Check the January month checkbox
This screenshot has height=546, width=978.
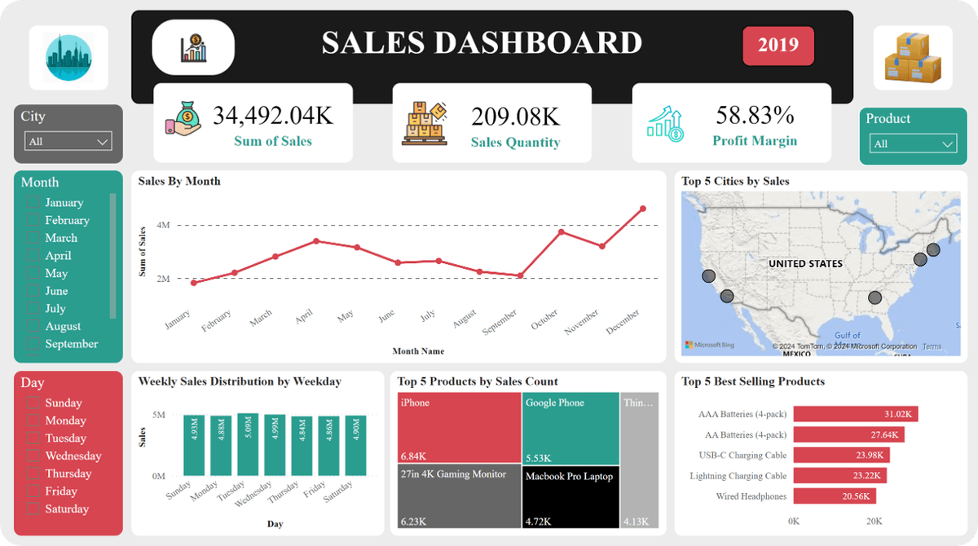click(33, 203)
